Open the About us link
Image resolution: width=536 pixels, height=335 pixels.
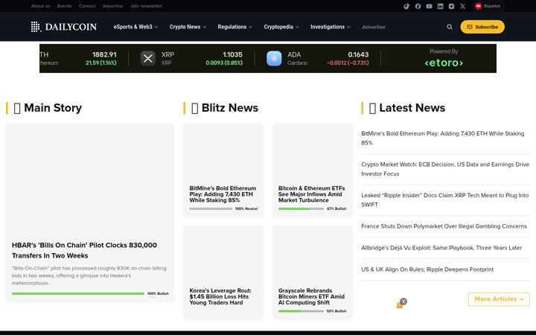coord(40,6)
